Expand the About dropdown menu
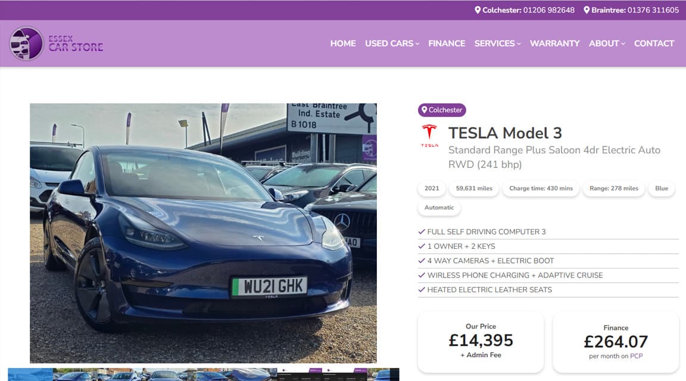Image resolution: width=686 pixels, height=381 pixels. [x=607, y=43]
